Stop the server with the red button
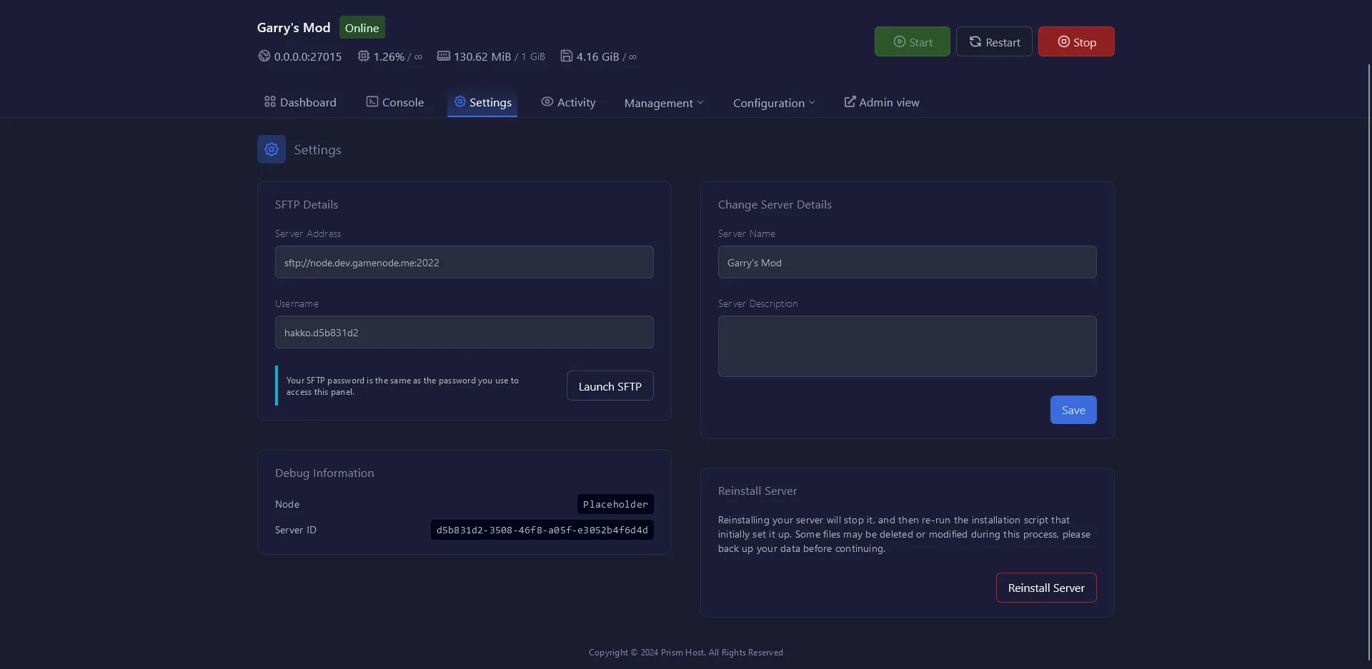1372x669 pixels. 1076,42
